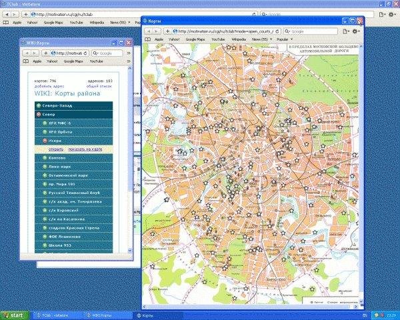Collapse the Север district section

point(39,115)
